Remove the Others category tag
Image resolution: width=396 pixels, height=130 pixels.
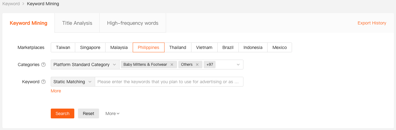tap(197, 65)
